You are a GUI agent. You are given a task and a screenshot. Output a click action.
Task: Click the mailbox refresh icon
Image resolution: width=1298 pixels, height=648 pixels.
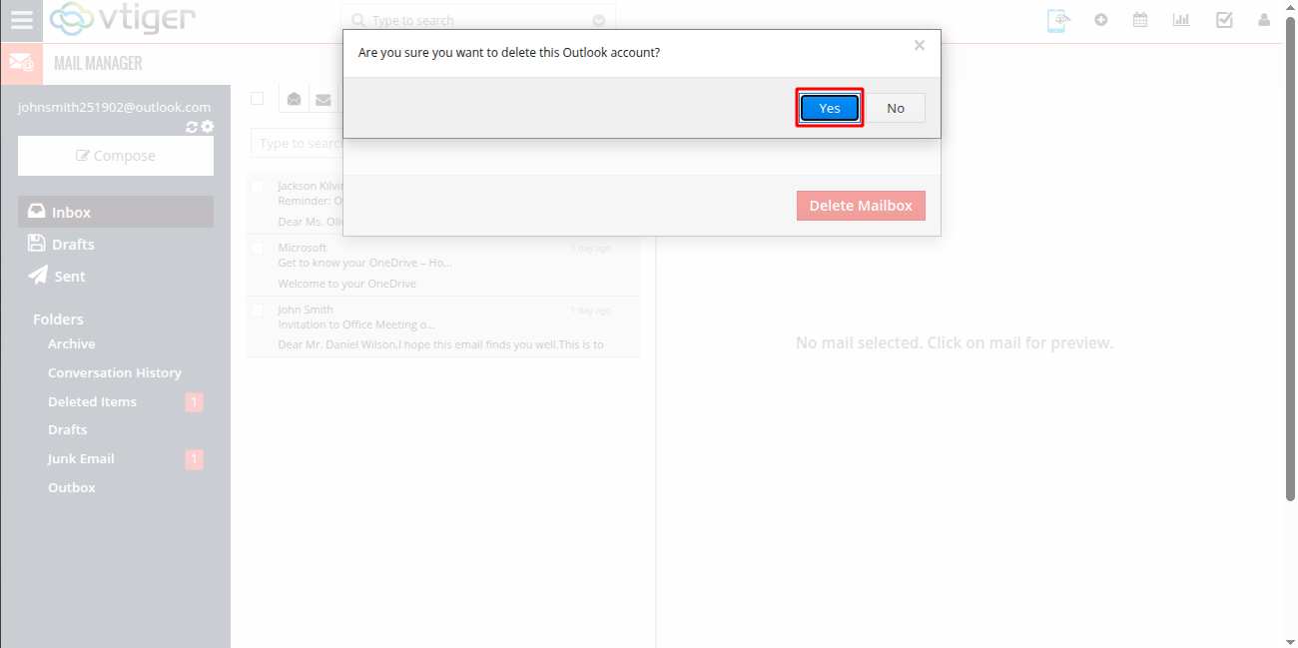[192, 127]
